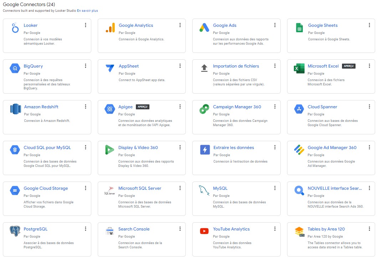Viewport: 378px width, 258px height.
Task: Click the YouTube Analytics red icon
Action: click(x=204, y=231)
